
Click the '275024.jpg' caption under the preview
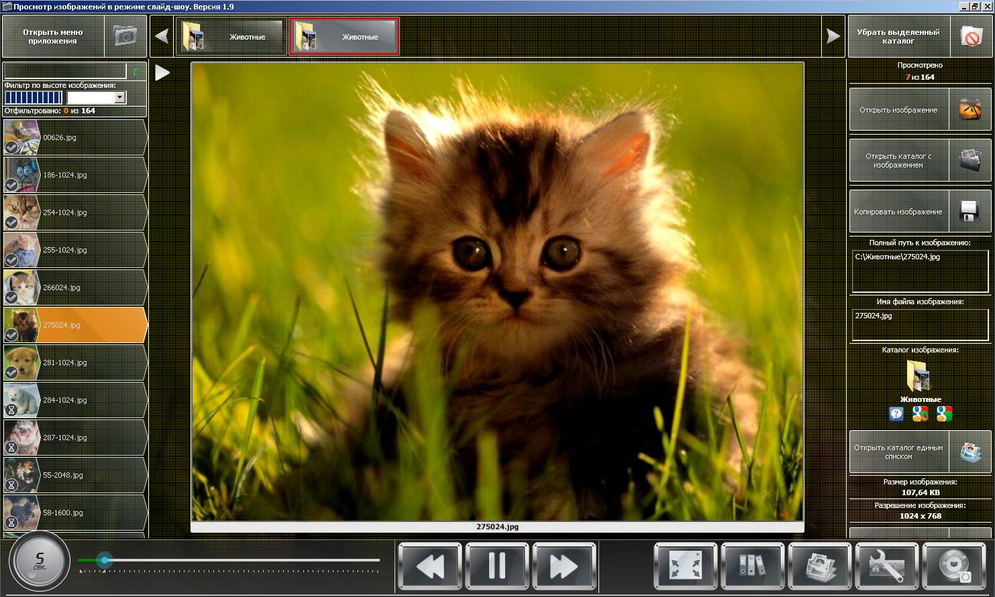tap(497, 527)
